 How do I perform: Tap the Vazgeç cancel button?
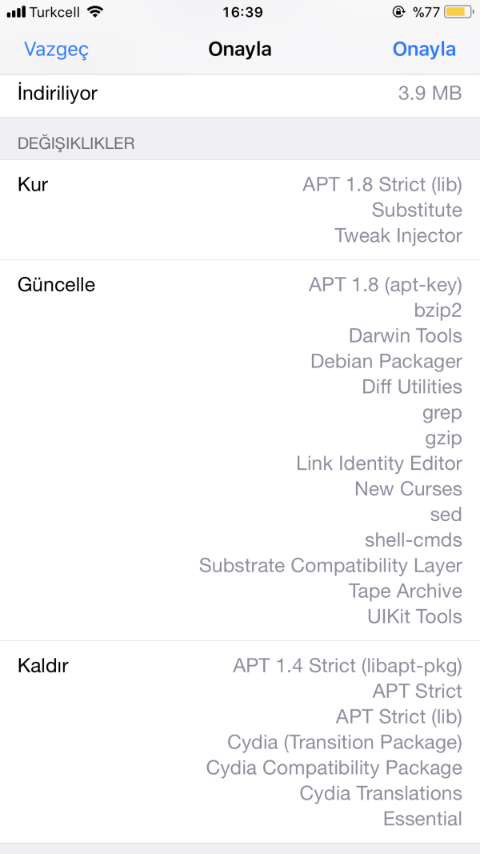pos(56,49)
